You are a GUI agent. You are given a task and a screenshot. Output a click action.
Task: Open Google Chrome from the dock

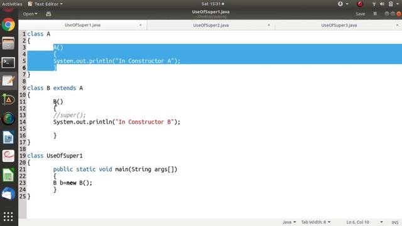(8, 25)
